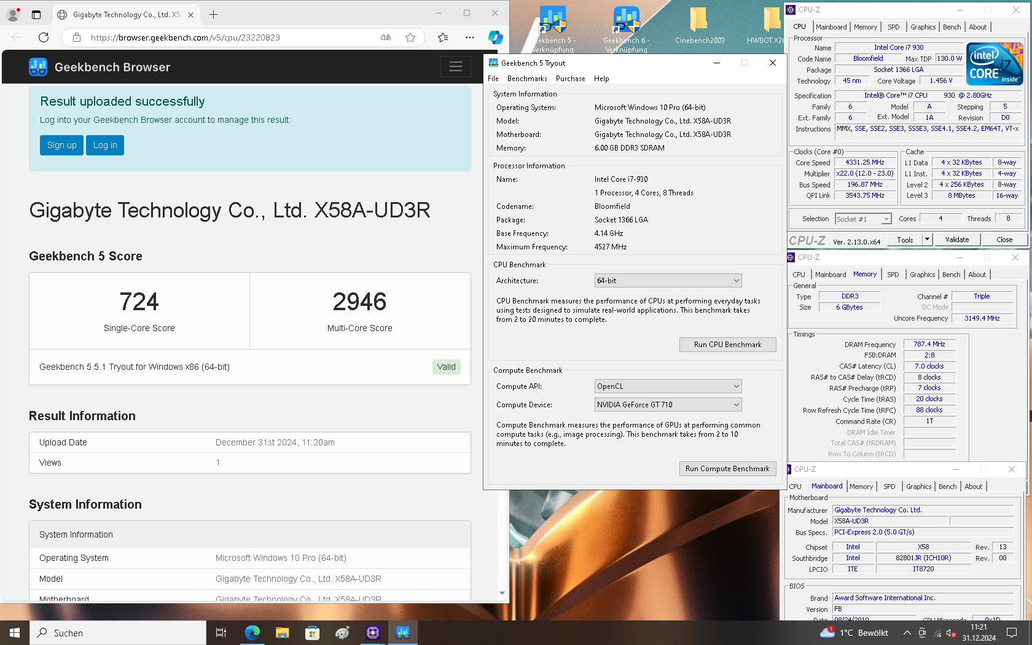The height and width of the screenshot is (645, 1032).
Task: Open Geekbench 6 desktop shortcut
Action: (x=627, y=29)
